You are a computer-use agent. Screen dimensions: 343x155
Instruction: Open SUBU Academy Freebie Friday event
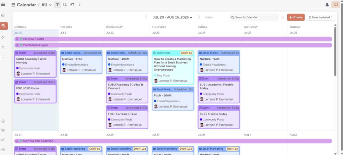pyautogui.click(x=219, y=90)
